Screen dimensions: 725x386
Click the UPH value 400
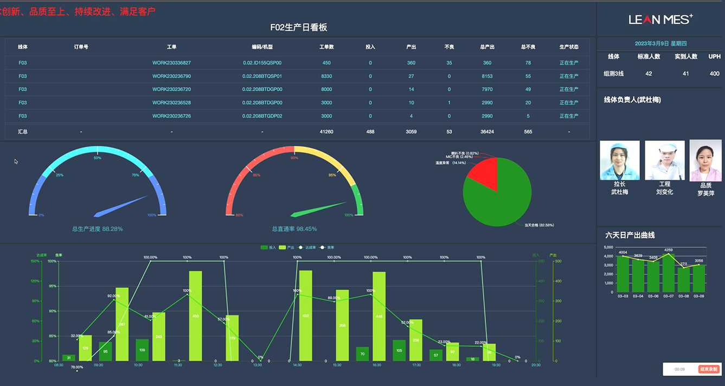coord(715,73)
